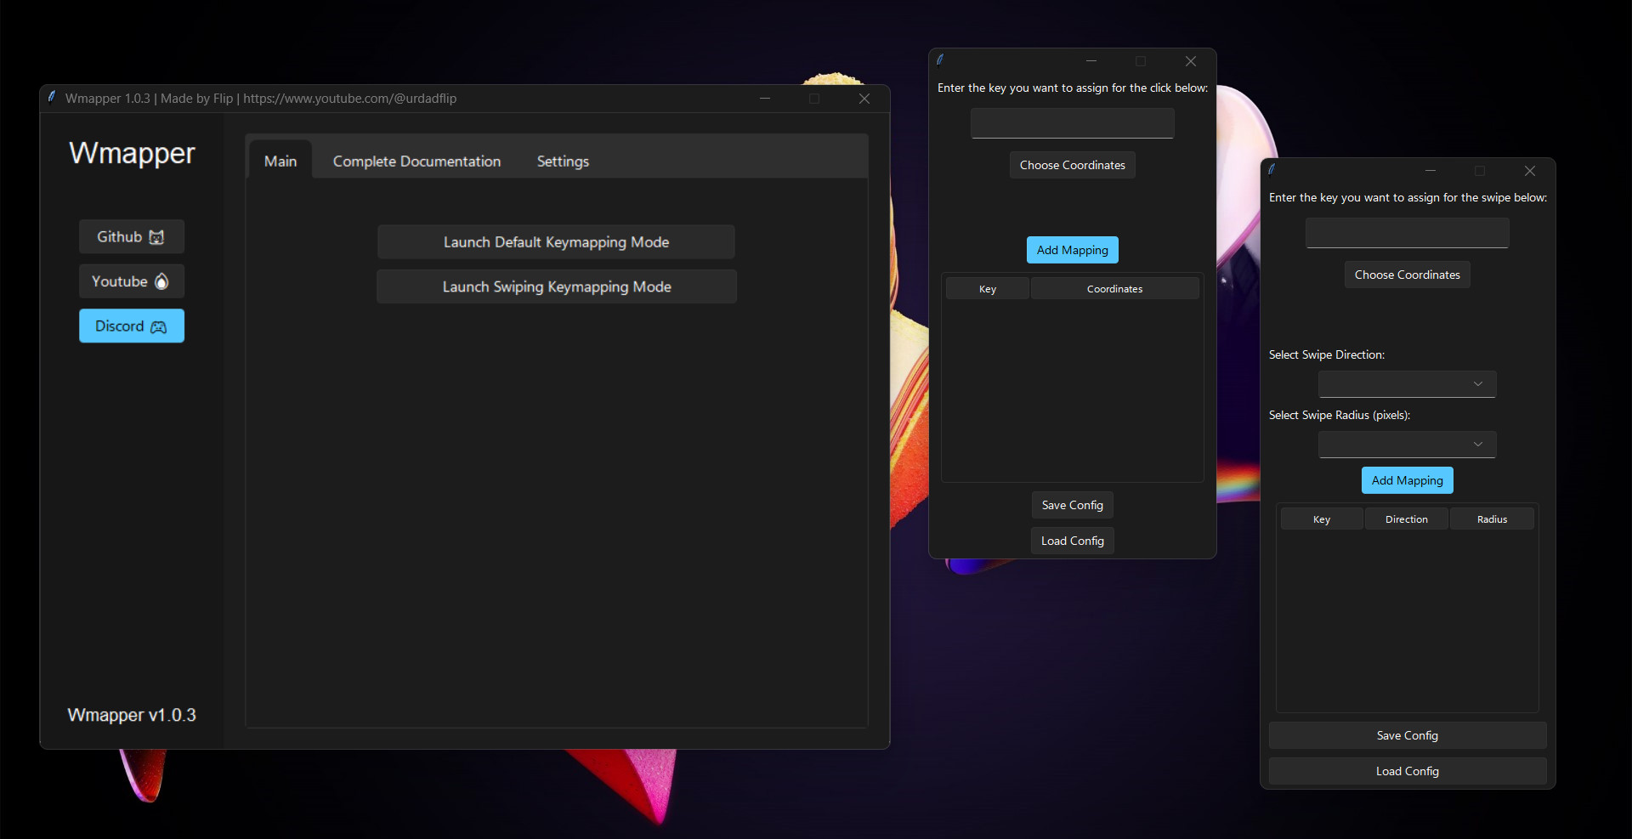The width and height of the screenshot is (1632, 839).
Task: Click the Radius column header
Action: (1493, 519)
